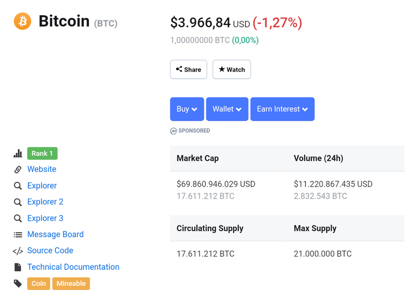Viewport: 405px width, 302px height.
Task: Click the bar chart icon beside Rank 1
Action: point(18,153)
